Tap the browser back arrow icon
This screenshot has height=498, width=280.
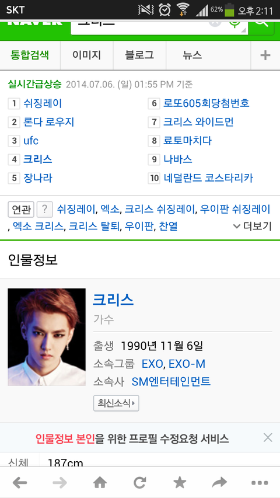click(x=20, y=483)
